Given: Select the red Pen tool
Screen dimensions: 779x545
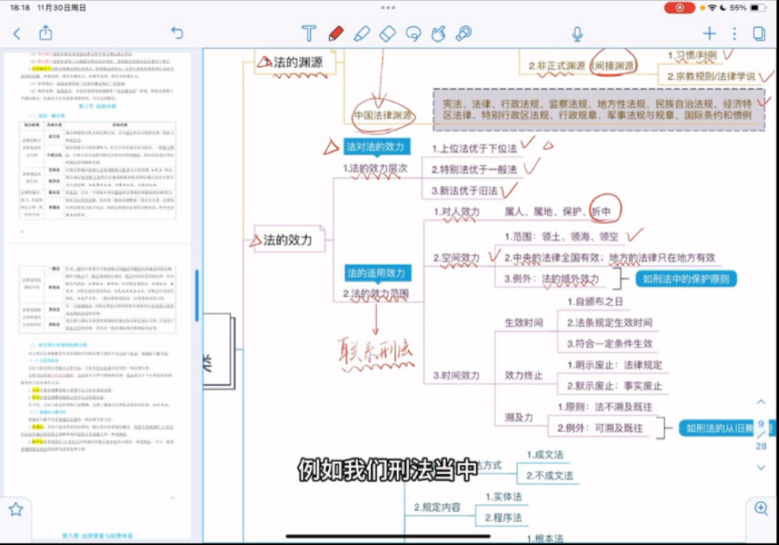Looking at the screenshot, I should (x=336, y=33).
